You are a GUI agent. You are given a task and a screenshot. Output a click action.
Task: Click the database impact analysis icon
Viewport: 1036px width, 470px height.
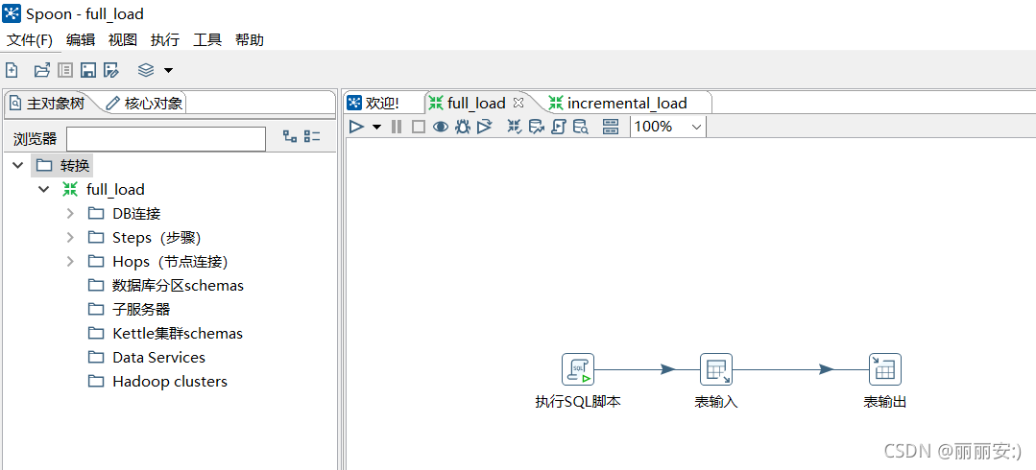pyautogui.click(x=537, y=126)
